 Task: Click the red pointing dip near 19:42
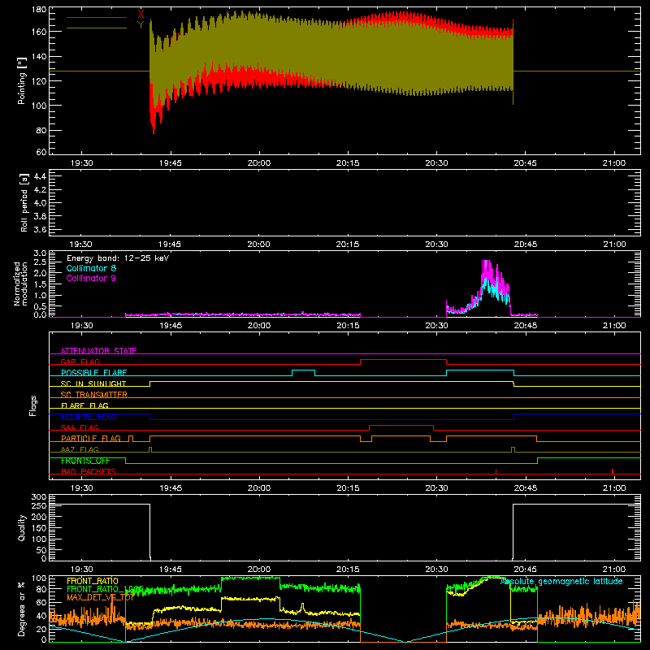(154, 124)
